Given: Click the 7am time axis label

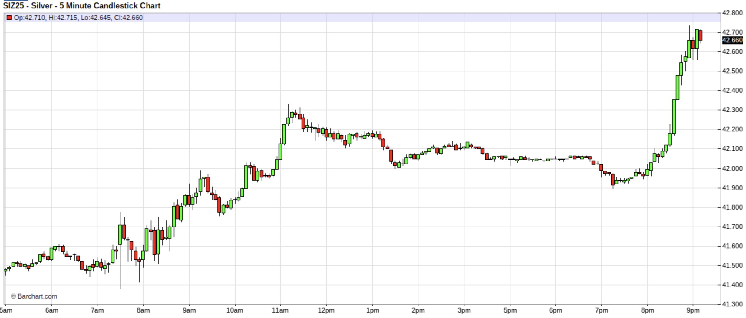Looking at the screenshot, I should 97,310.
